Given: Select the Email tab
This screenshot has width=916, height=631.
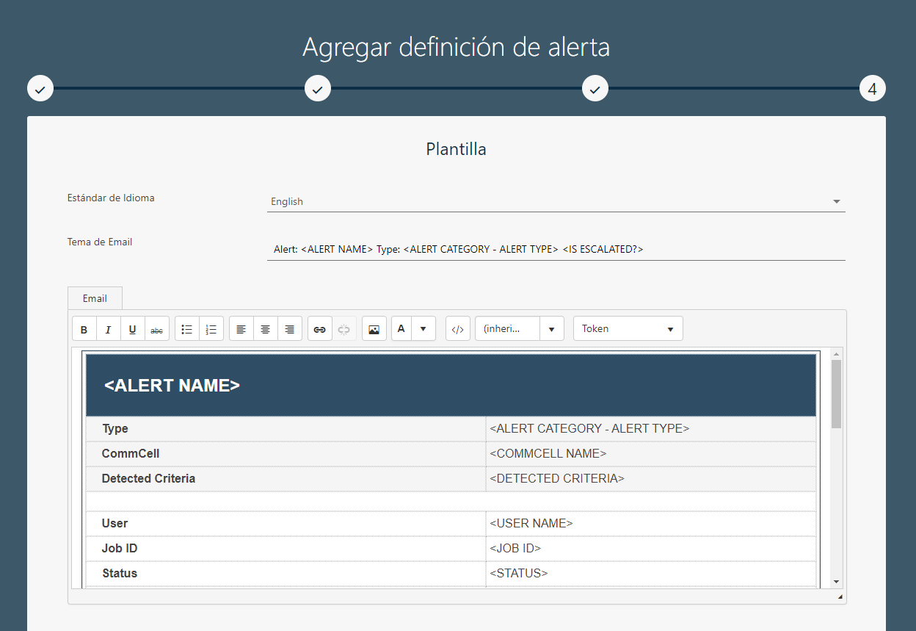Looking at the screenshot, I should (95, 298).
